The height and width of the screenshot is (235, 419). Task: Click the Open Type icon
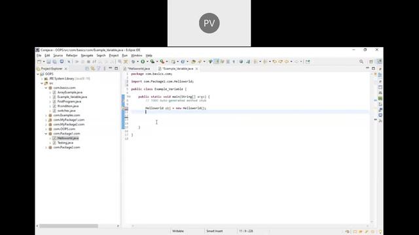(x=194, y=61)
